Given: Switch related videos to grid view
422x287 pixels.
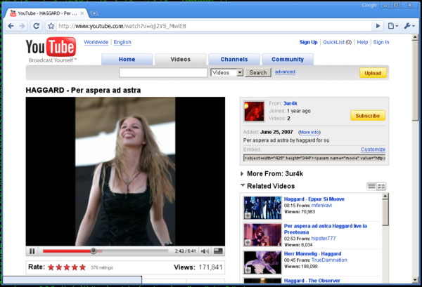Looking at the screenshot, I should click(x=381, y=187).
